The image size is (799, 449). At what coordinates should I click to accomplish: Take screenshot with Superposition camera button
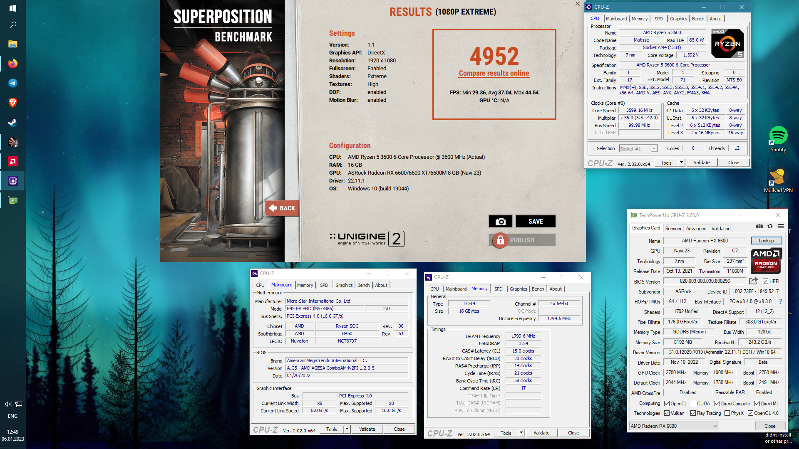pos(500,222)
